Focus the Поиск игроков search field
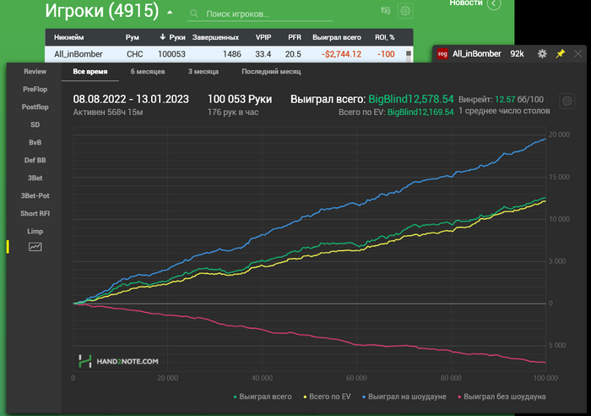591x416 pixels. point(260,14)
